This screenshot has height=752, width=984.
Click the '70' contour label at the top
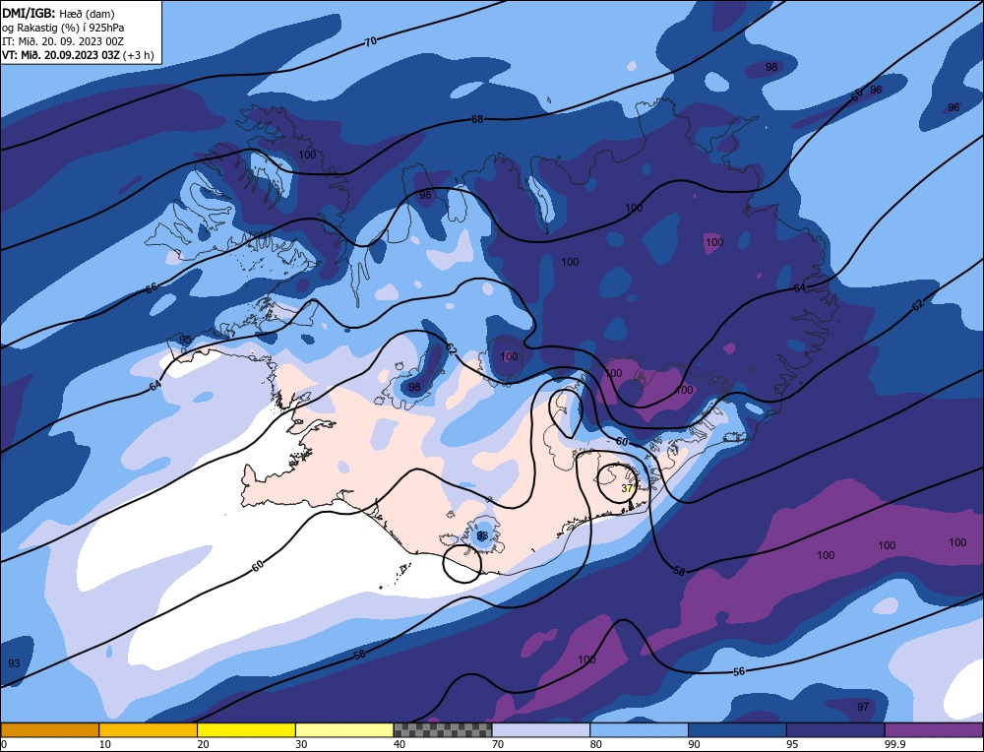pos(371,41)
